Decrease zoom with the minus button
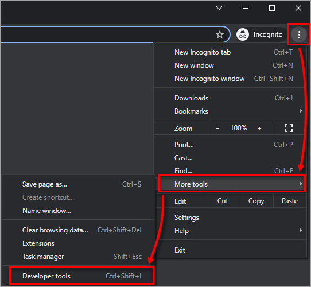Image resolution: width=311 pixels, height=287 pixels. (x=217, y=128)
